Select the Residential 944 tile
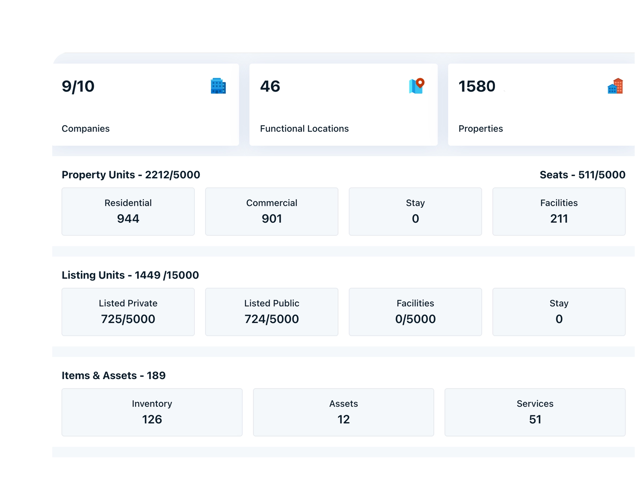This screenshot has height=491, width=636. coord(128,212)
